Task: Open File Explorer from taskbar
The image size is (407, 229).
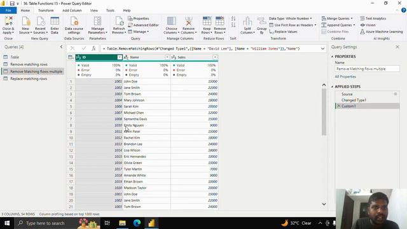Action: click(122, 223)
